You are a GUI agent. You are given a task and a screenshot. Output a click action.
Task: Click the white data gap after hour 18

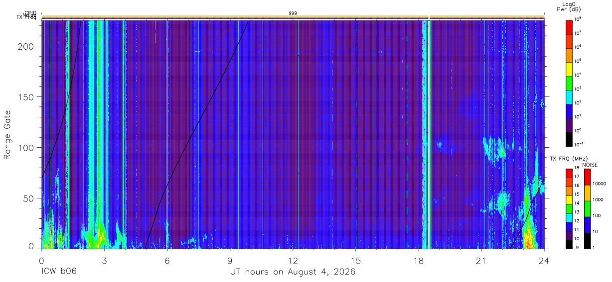pyautogui.click(x=429, y=134)
